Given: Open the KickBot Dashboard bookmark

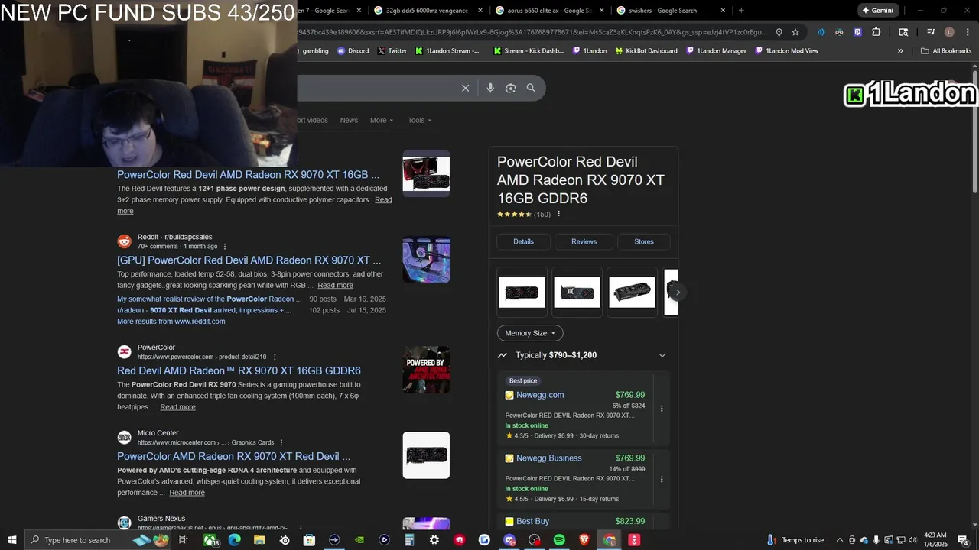Looking at the screenshot, I should point(646,51).
